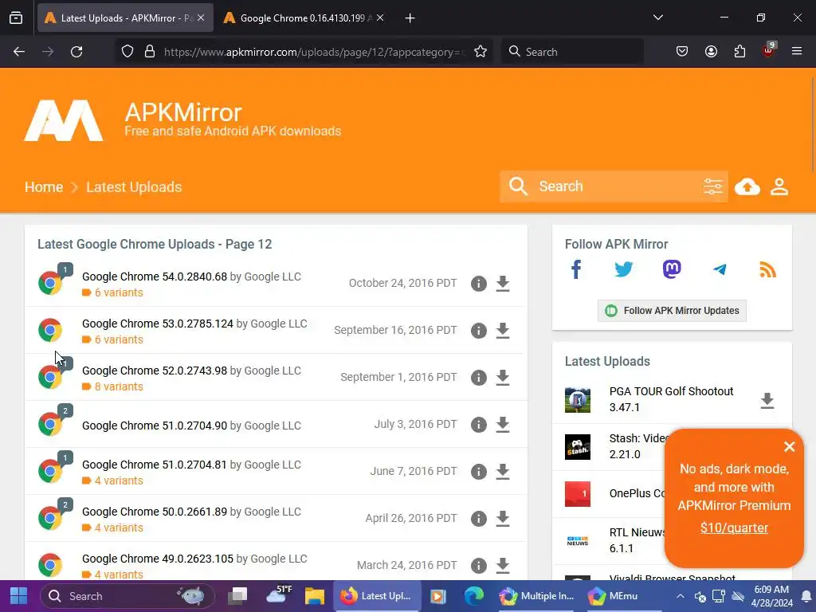Download Chrome 51.0.2704.90 via arrow icon

(503, 425)
